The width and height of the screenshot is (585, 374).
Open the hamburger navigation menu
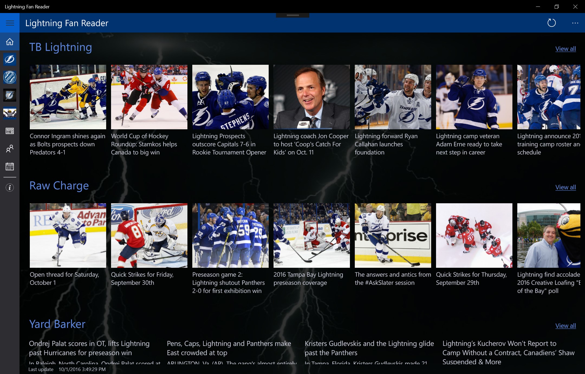[10, 23]
